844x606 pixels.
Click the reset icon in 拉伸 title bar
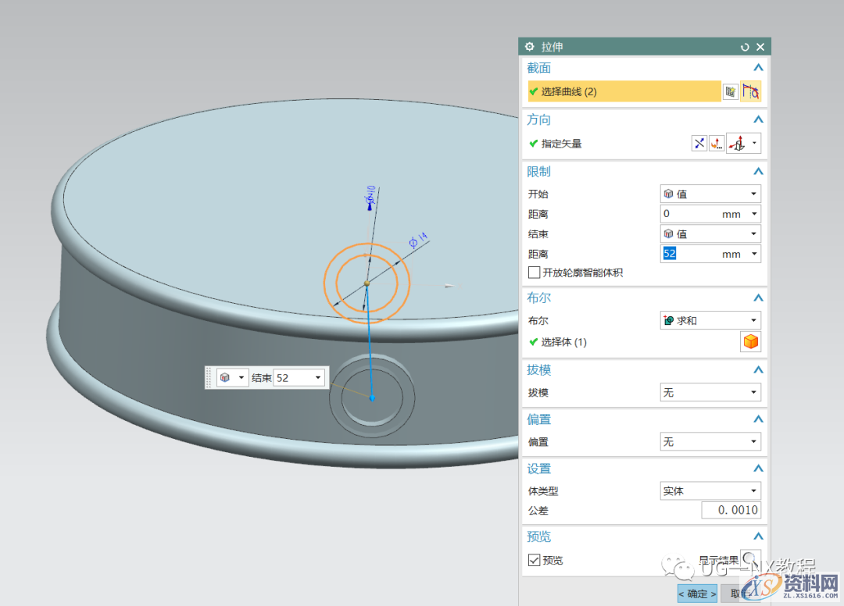745,48
